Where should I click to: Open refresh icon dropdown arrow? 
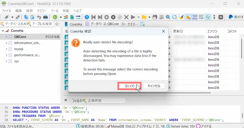click(61, 17)
